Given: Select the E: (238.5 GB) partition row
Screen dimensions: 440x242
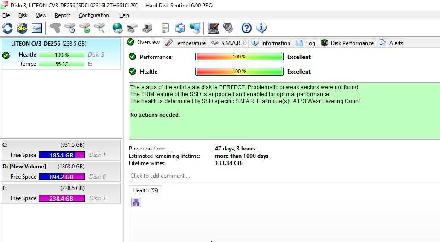Looking at the screenshot, I should point(61,193).
